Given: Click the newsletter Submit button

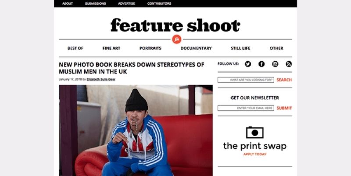Looking at the screenshot, I should (284, 108).
